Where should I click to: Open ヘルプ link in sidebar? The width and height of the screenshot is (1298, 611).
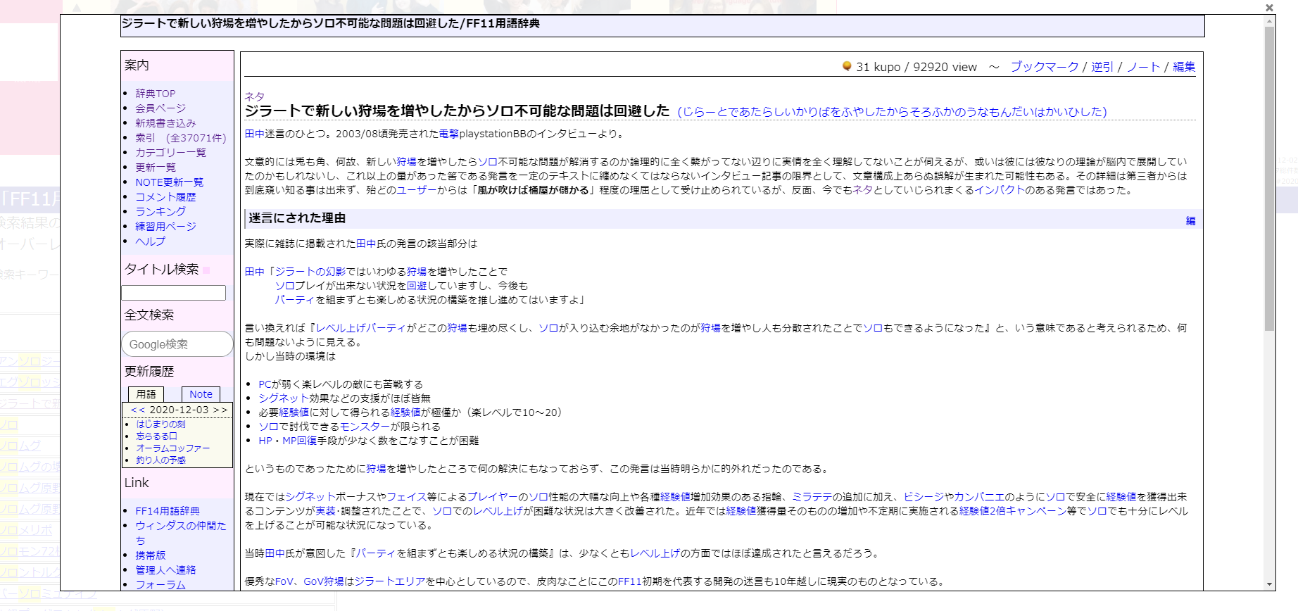[151, 241]
